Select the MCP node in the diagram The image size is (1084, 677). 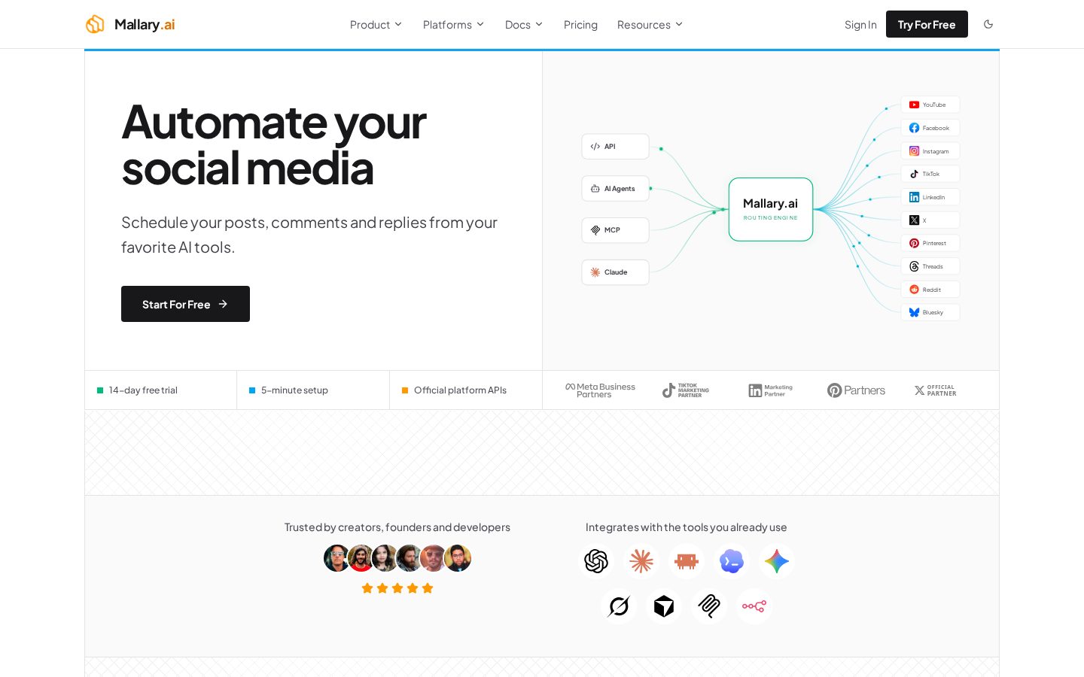(x=615, y=230)
